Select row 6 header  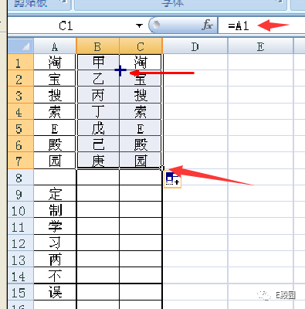(21, 144)
